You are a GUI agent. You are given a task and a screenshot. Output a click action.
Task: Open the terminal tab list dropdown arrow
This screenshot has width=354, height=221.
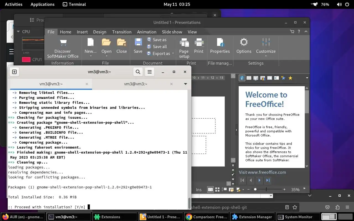pyautogui.click(x=185, y=84)
